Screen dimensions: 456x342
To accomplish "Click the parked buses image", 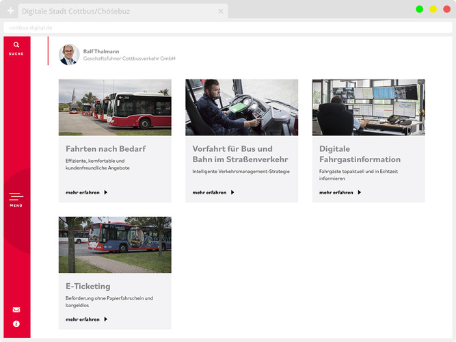I will [115, 107].
